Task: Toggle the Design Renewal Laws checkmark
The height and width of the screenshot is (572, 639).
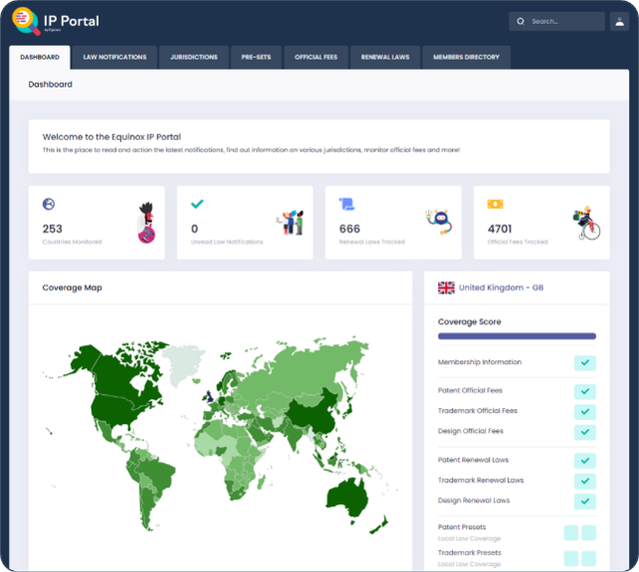Action: point(585,501)
